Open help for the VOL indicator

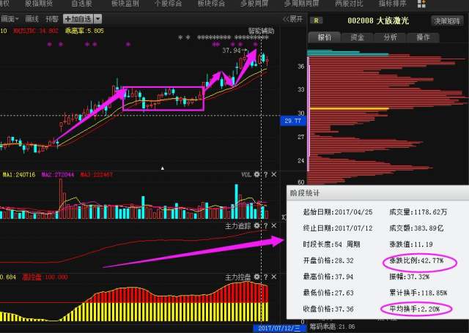pos(266,174)
